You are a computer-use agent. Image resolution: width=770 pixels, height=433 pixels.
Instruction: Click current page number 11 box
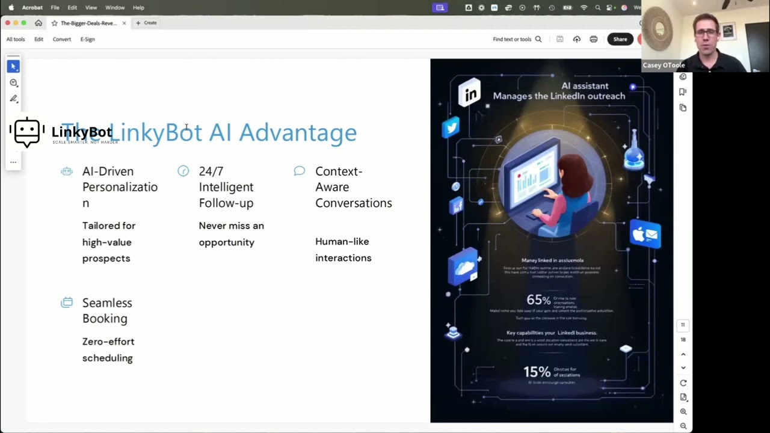[683, 325]
